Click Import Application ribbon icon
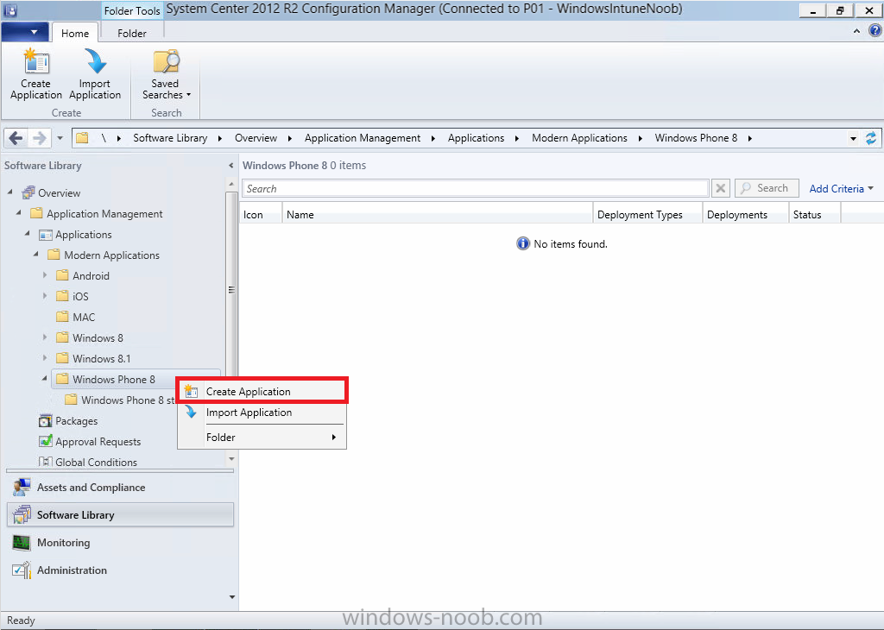 click(95, 61)
